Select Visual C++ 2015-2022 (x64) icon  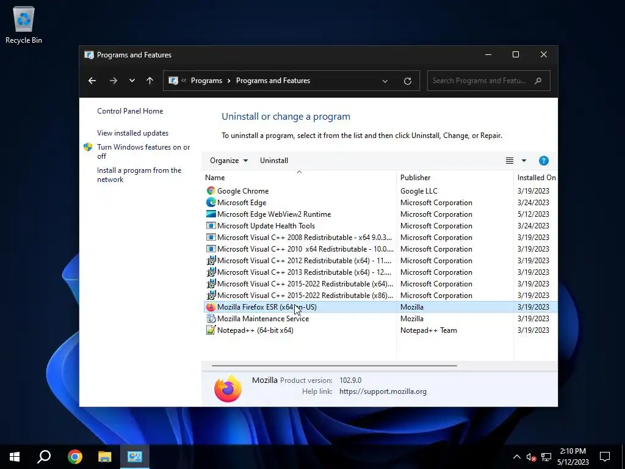[211, 283]
